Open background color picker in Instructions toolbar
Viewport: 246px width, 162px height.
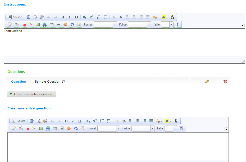[165, 17]
